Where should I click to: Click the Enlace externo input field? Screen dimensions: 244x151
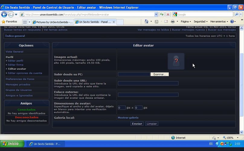[x=148, y=95]
